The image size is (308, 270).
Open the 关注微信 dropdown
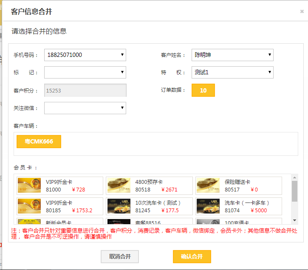(85, 108)
